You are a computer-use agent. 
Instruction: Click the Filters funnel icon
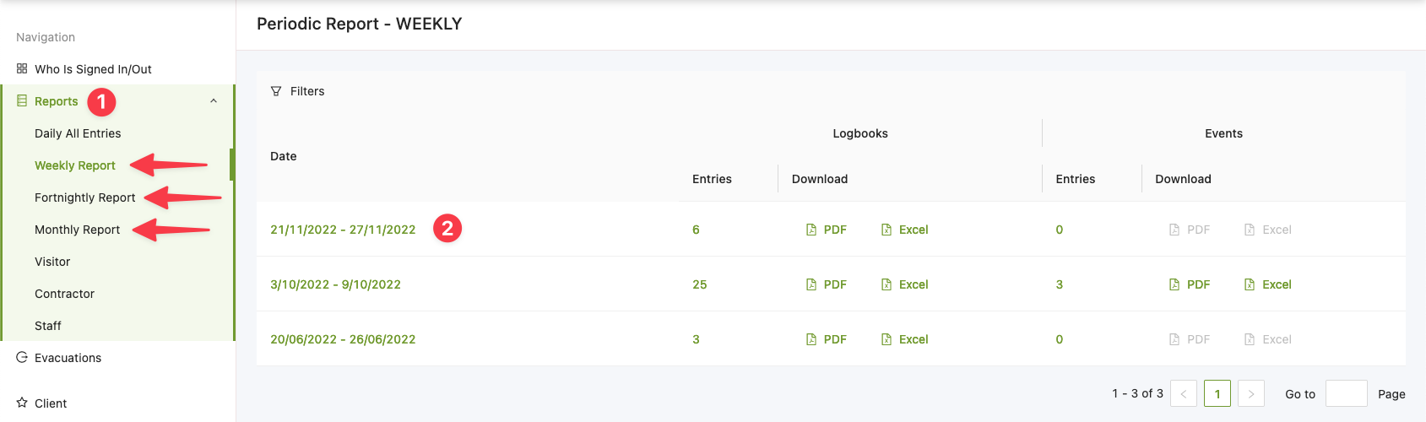(x=276, y=91)
